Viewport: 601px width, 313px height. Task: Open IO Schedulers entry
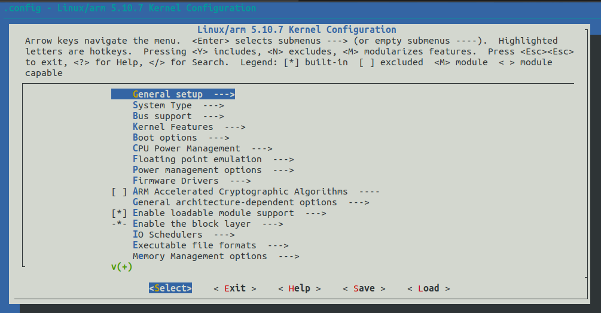point(184,235)
